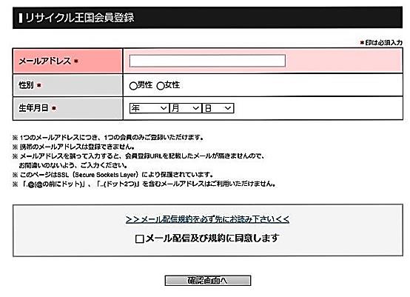Open the メール配信規約 terms link
The height and width of the screenshot is (297, 410).
click(x=207, y=219)
